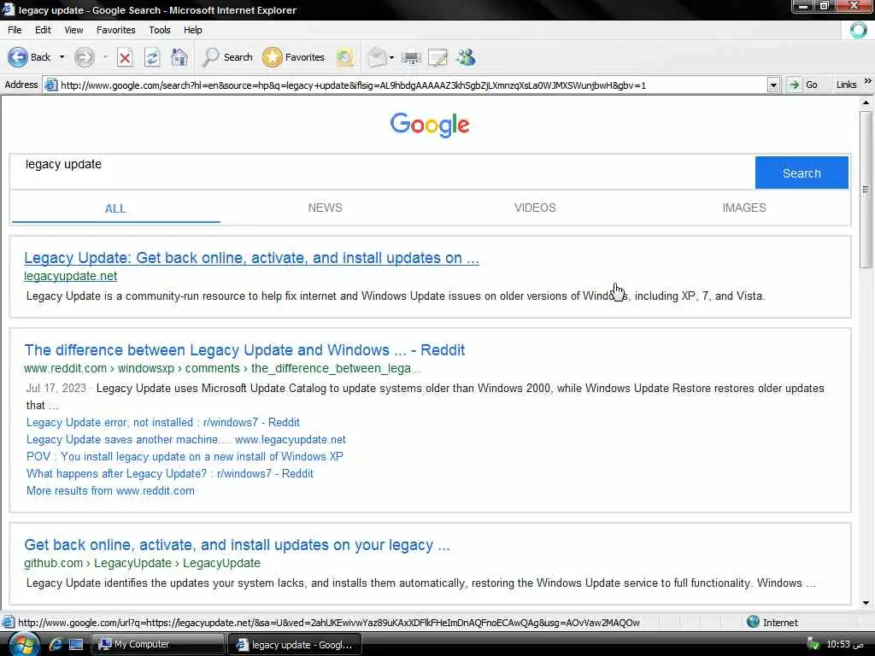Click the Google logo
875x656 pixels.
pos(430,125)
